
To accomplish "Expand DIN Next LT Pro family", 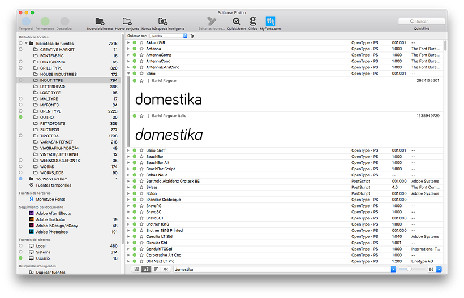I will (x=128, y=261).
